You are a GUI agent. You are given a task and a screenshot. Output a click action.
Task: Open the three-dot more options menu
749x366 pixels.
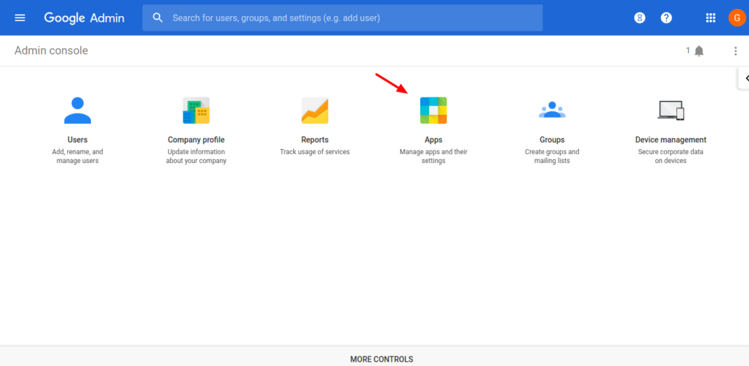tap(736, 51)
